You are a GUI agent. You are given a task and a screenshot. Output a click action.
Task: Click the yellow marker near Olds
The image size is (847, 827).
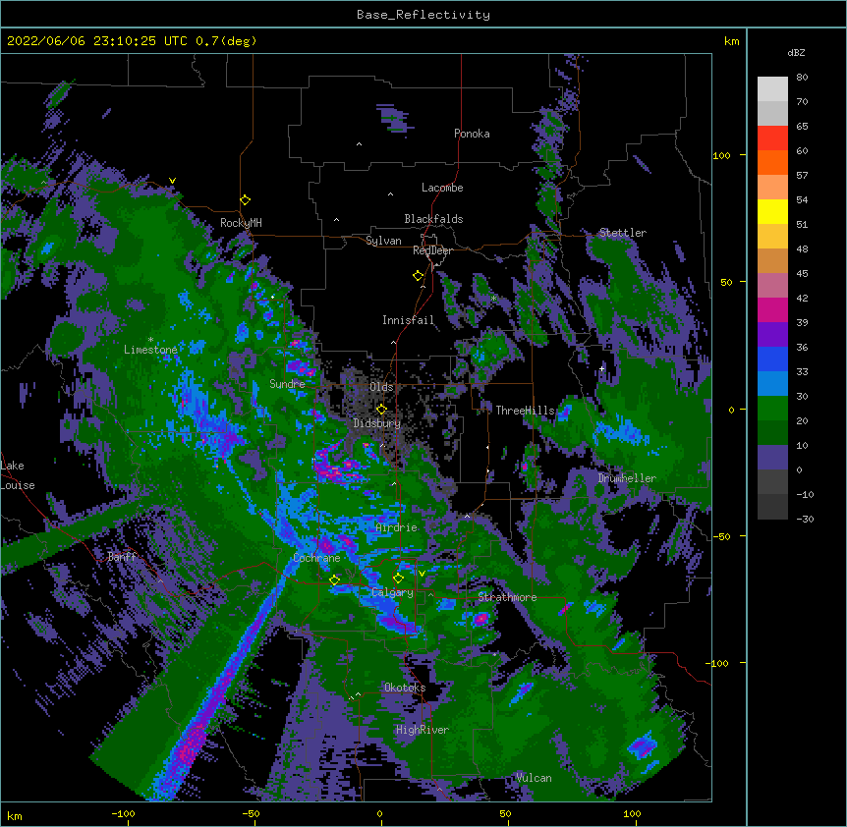pyautogui.click(x=381, y=409)
